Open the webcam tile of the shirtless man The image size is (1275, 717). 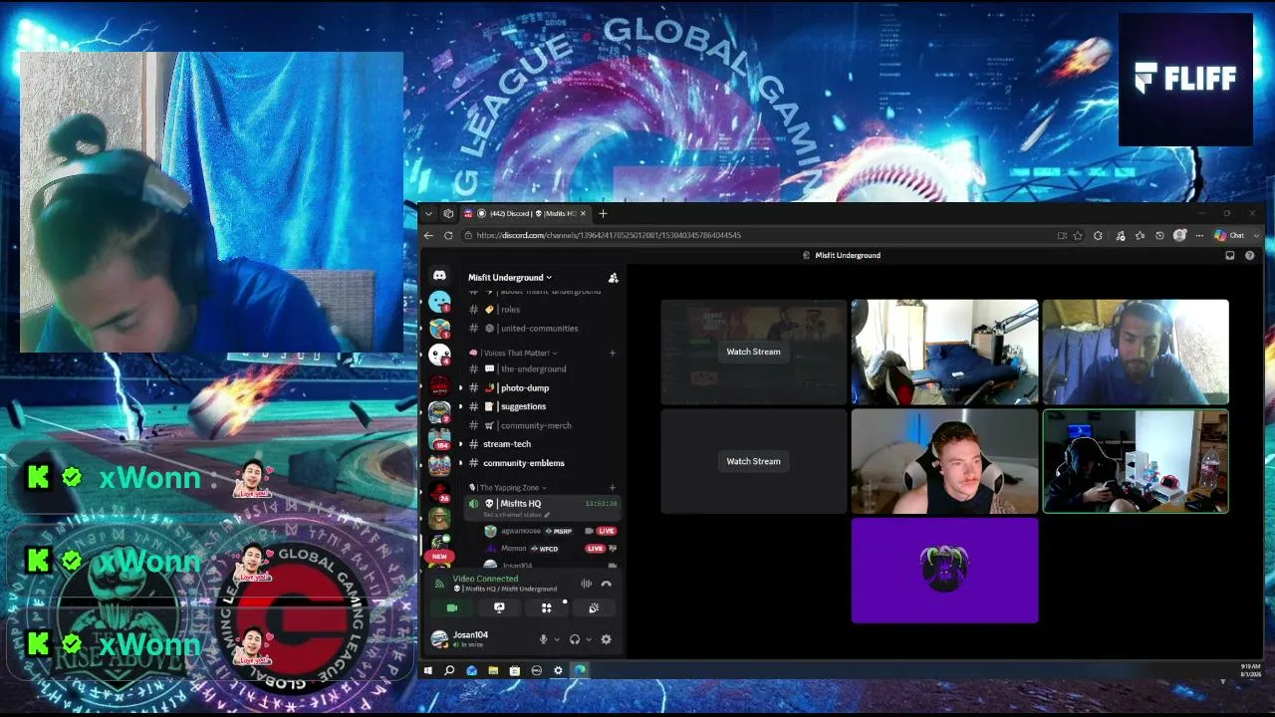[944, 462]
